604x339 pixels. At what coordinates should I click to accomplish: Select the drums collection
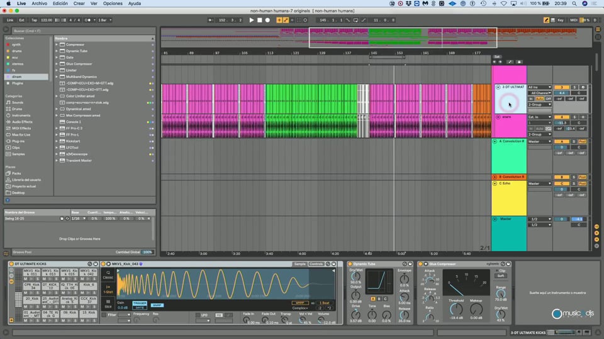(16, 51)
